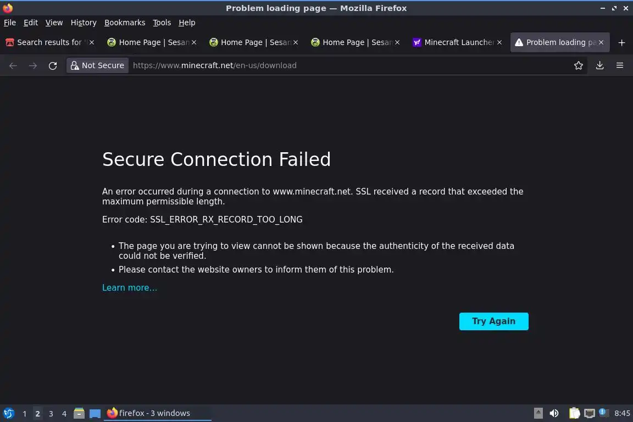Open the clipboard manager tray icon

click(574, 413)
